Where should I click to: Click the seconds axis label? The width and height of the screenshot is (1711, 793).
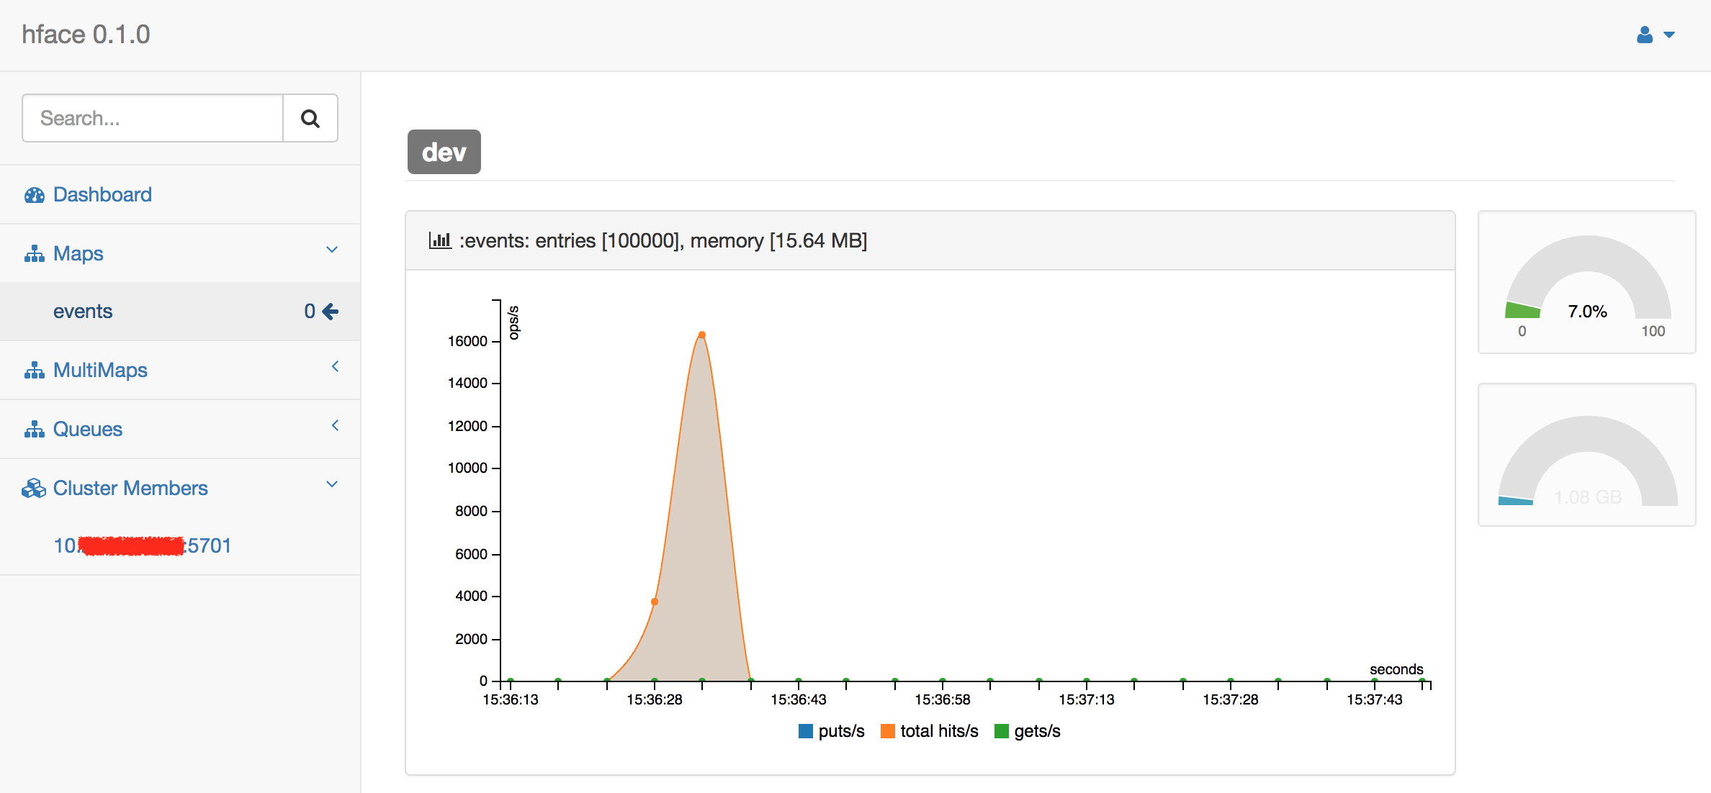point(1396,669)
